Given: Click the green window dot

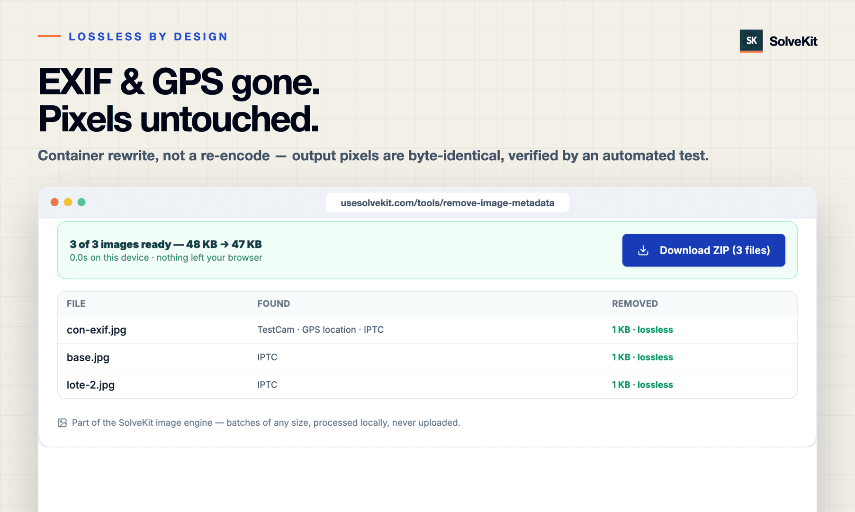Looking at the screenshot, I should tap(81, 202).
